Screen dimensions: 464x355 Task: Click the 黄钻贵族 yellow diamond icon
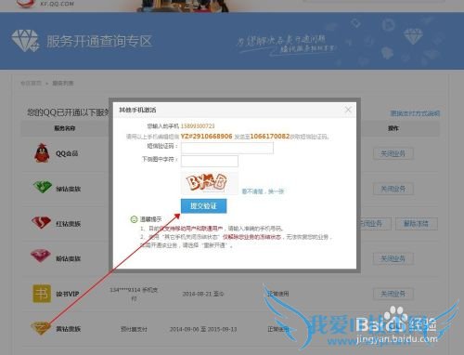point(41,328)
